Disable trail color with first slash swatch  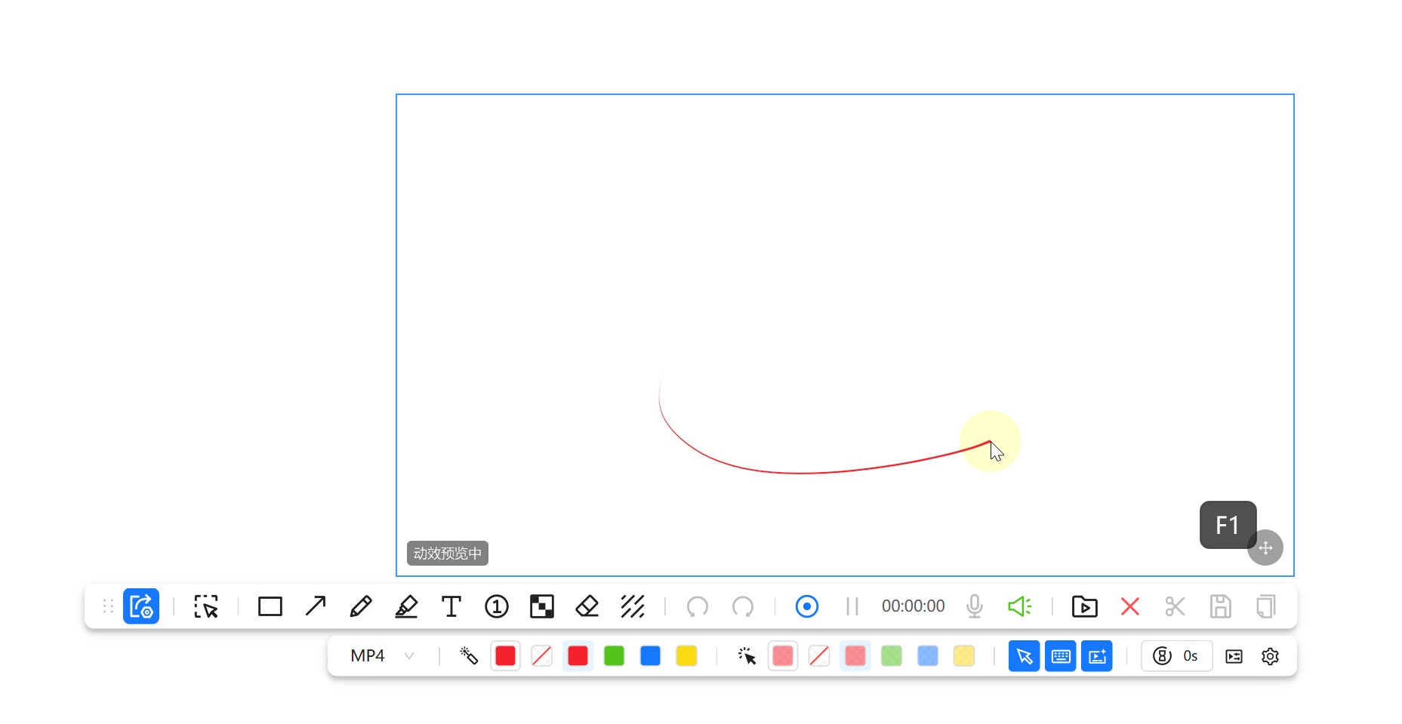tap(541, 656)
